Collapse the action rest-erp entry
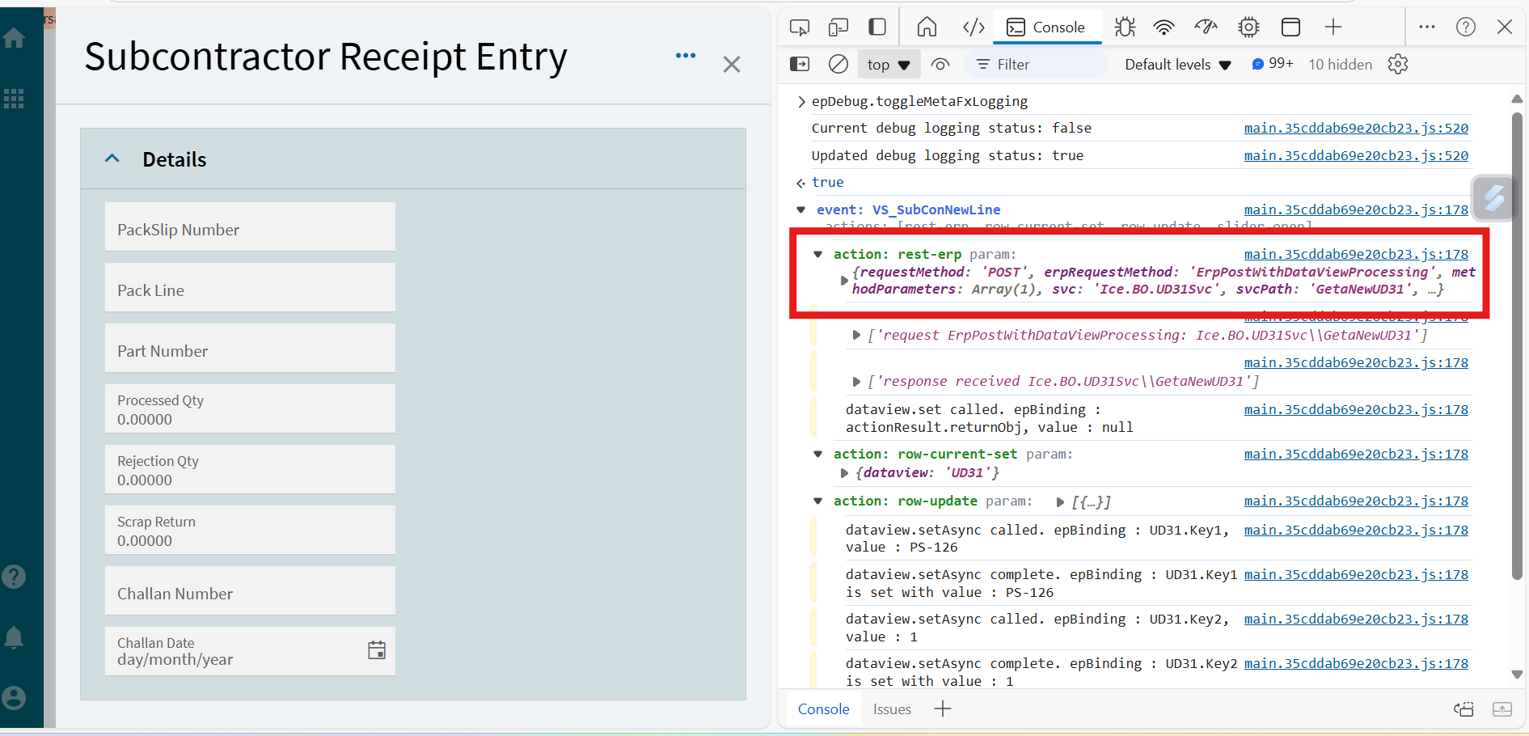 pos(818,254)
